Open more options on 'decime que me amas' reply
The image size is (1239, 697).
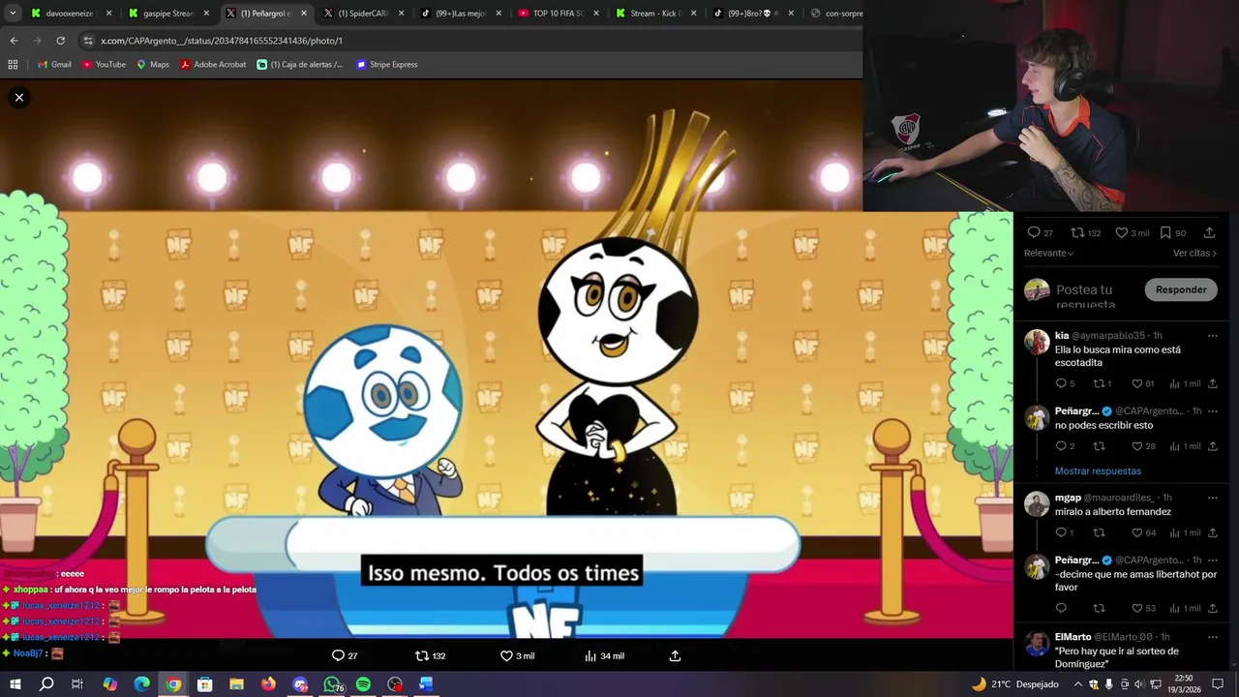pyautogui.click(x=1212, y=561)
